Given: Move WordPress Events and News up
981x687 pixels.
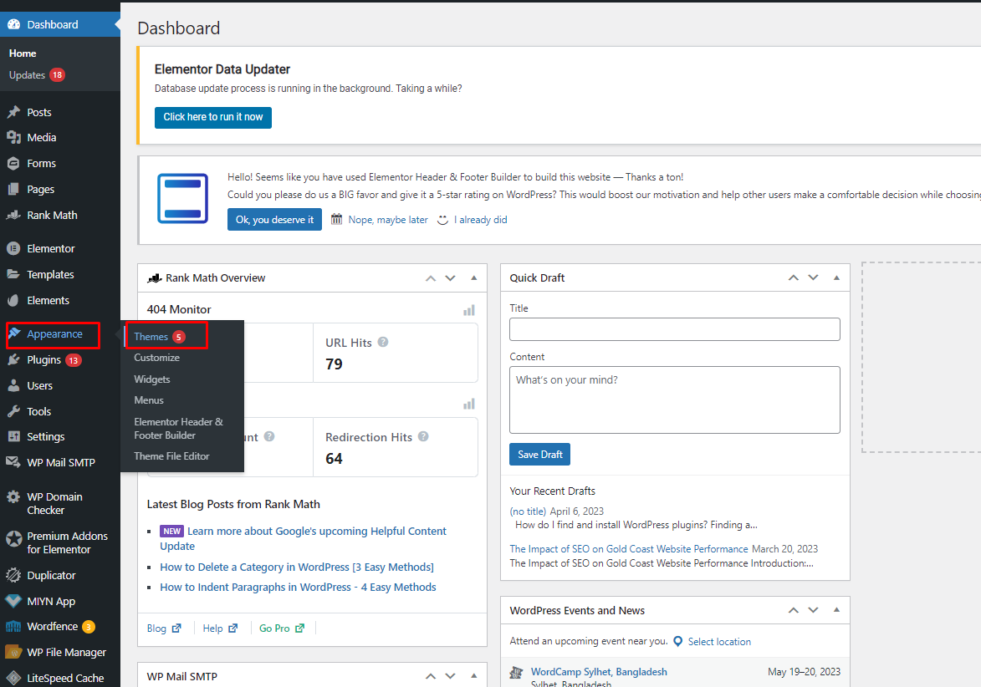Looking at the screenshot, I should 794,610.
